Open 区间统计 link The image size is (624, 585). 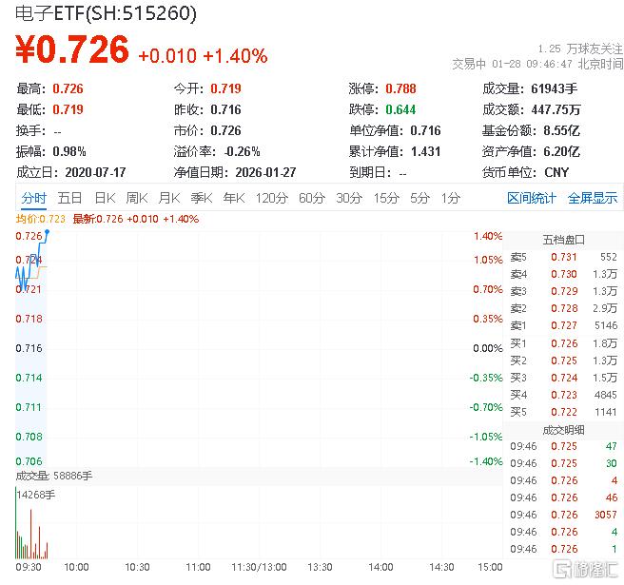coord(532,198)
